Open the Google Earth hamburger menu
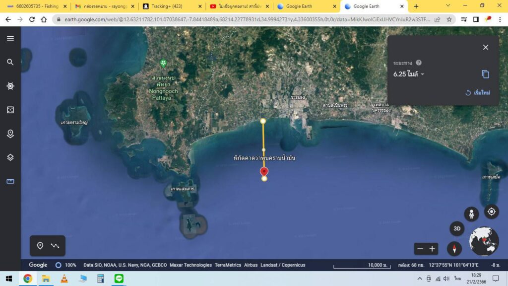The width and height of the screenshot is (508, 286). tap(10, 38)
